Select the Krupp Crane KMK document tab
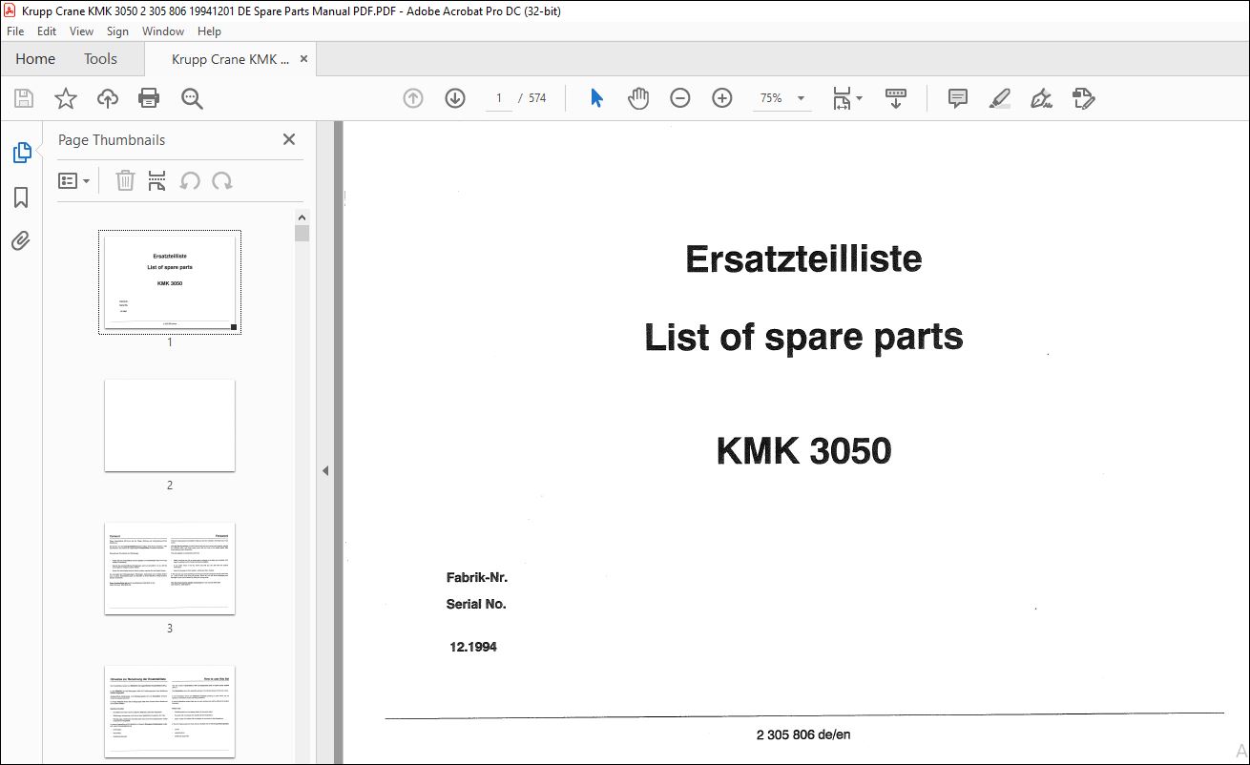Image resolution: width=1250 pixels, height=765 pixels. tap(230, 59)
